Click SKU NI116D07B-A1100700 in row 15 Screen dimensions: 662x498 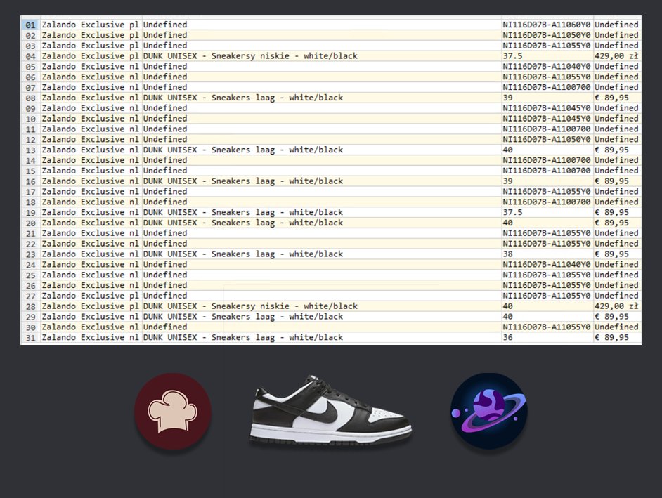tap(546, 171)
